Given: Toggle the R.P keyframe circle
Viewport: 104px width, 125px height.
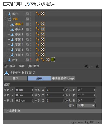Looking at the screenshot, I should coord(67,95).
